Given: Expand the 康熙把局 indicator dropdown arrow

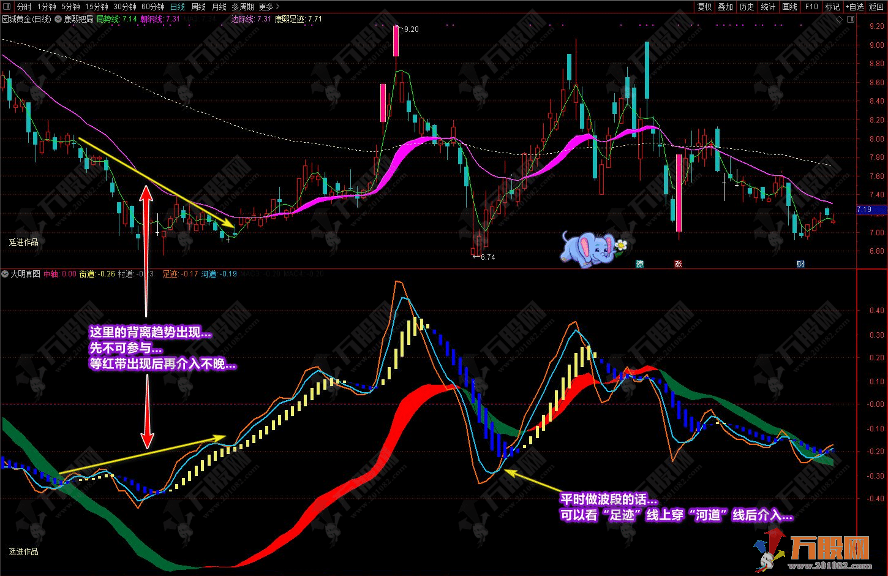Looking at the screenshot, I should 59,19.
